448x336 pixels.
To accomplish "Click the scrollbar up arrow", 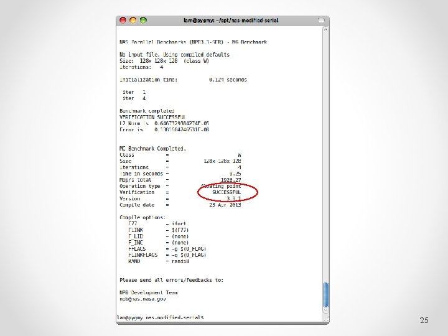I will pyautogui.click(x=325, y=30).
